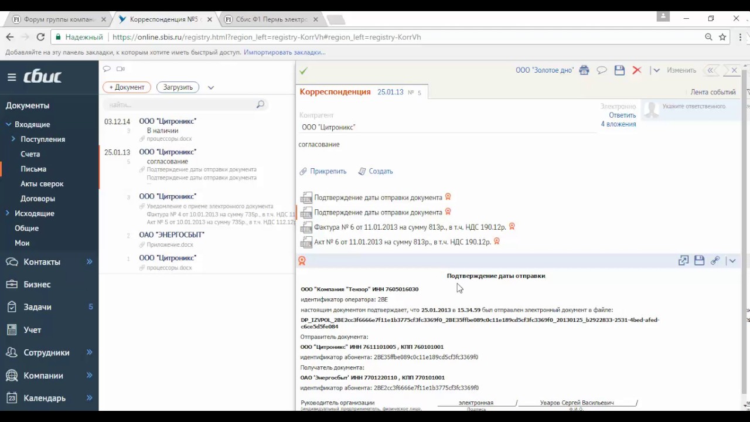750x422 pixels.
Task: Click the Прикрепить attach link
Action: pos(328,172)
